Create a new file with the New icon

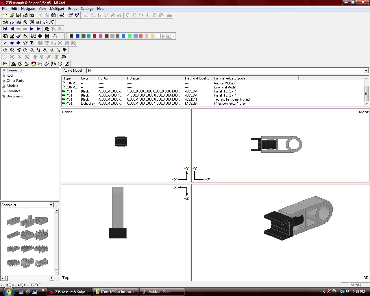click(5, 15)
